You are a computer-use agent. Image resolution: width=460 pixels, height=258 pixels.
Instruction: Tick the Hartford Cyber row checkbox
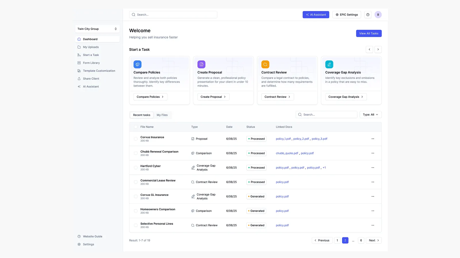(x=136, y=168)
